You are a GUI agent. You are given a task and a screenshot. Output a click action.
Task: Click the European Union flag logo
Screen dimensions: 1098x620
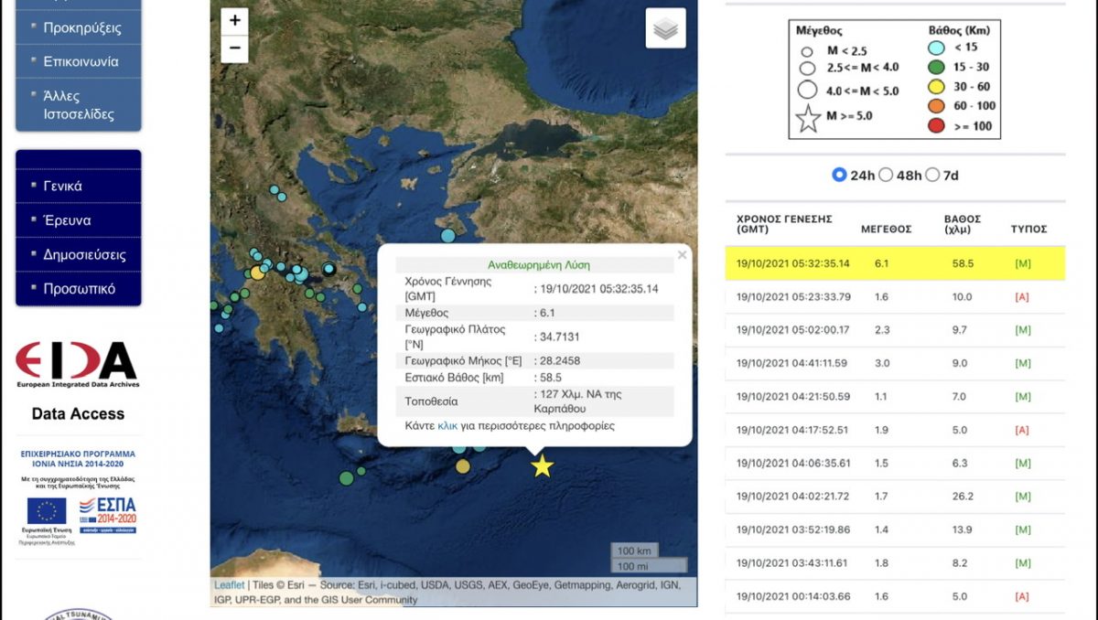47,511
